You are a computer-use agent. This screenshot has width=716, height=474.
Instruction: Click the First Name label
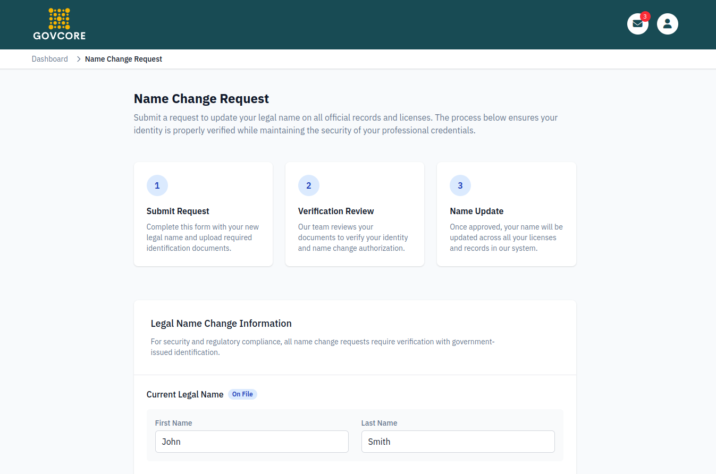tap(174, 423)
